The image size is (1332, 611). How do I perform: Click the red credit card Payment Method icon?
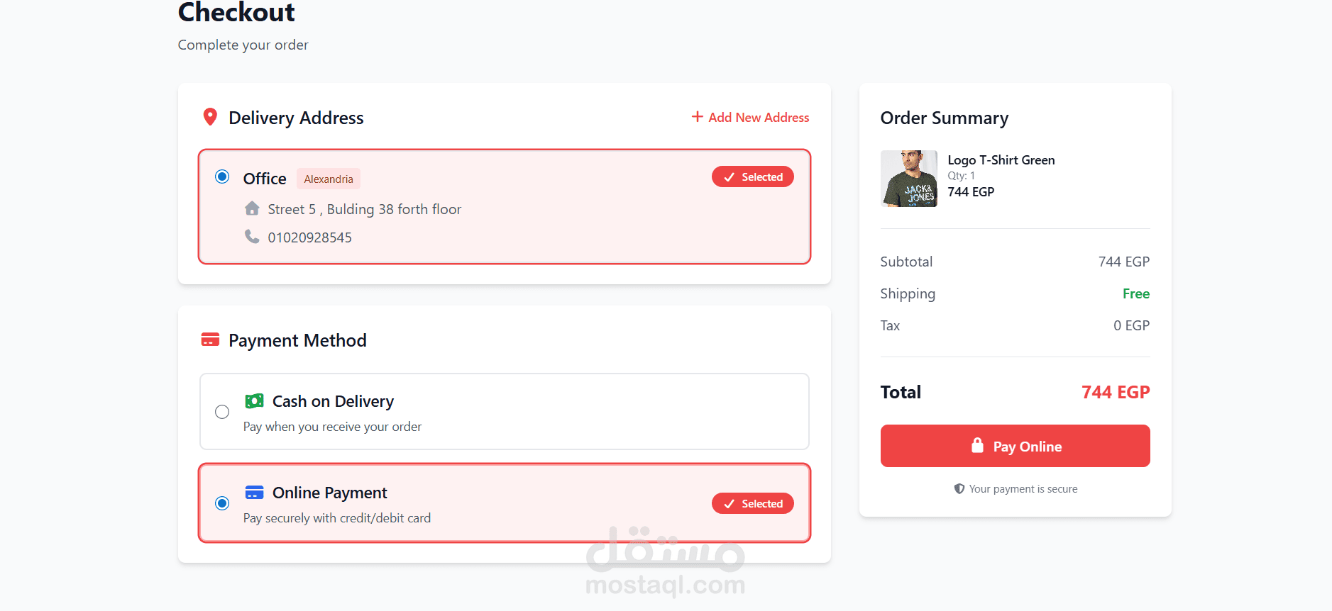210,340
